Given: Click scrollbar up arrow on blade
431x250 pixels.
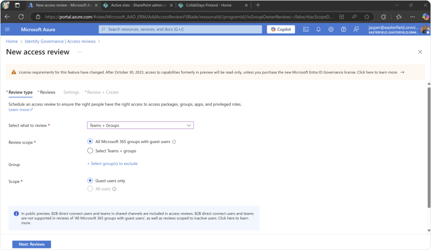Looking at the screenshot, I should [x=429, y=83].
